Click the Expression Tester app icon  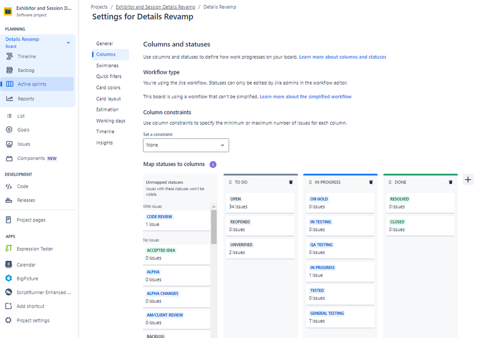tap(9, 248)
